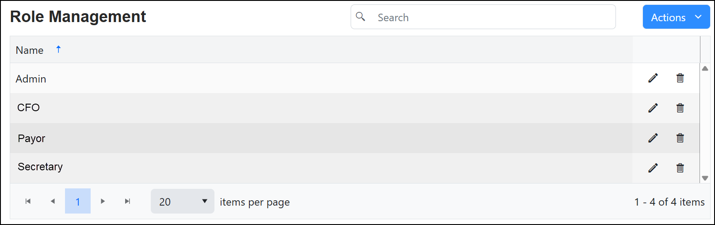Viewport: 715px width, 225px height.
Task: Toggle the Name sort arrow
Action: (x=58, y=49)
